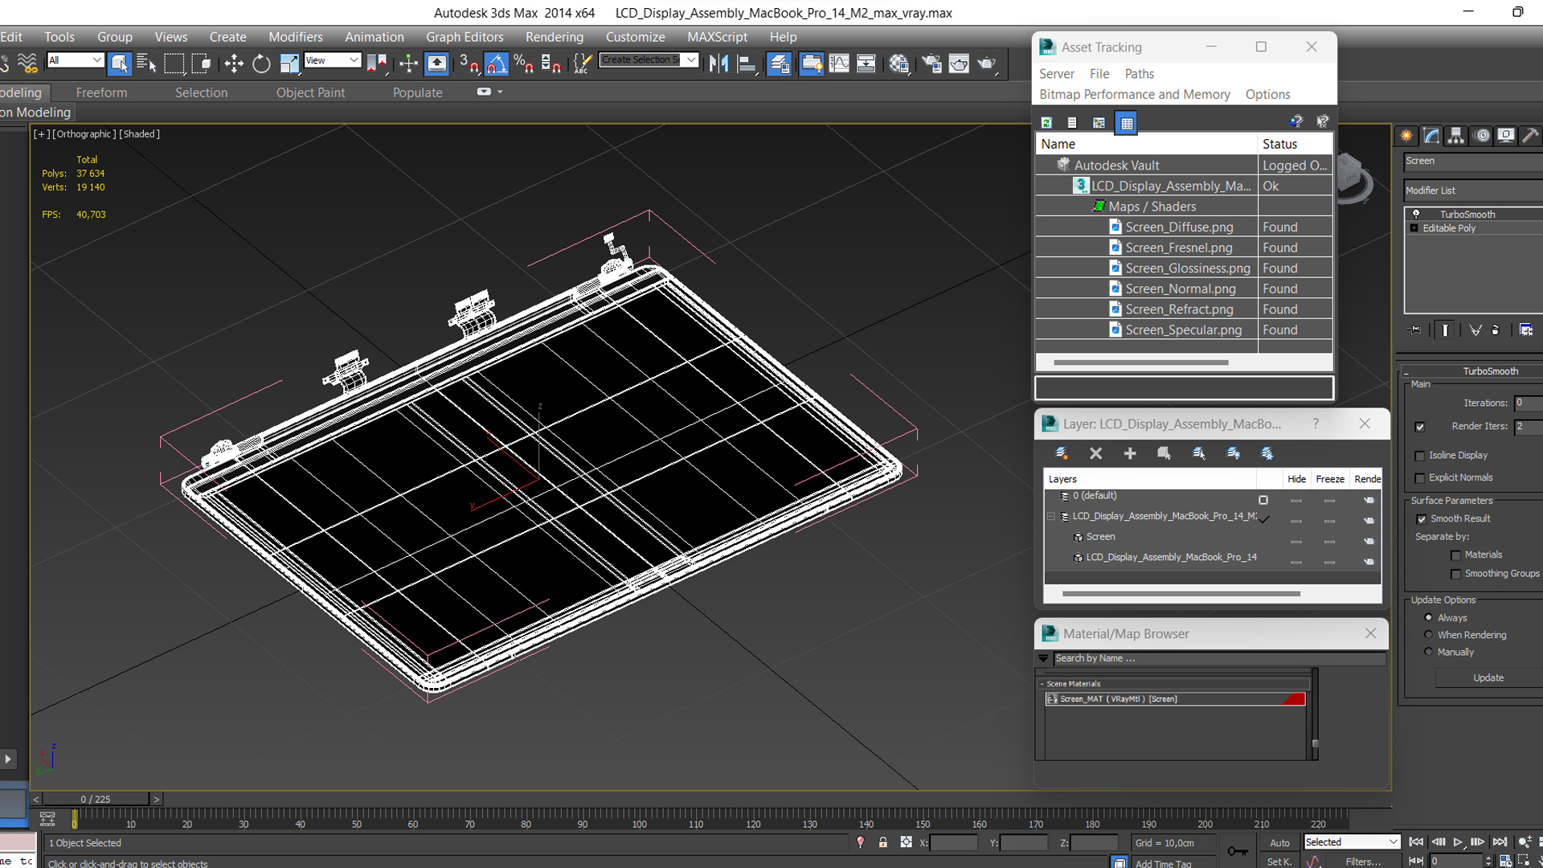Switch Asset Tracking to table view icon
The height and width of the screenshot is (868, 1543).
pyautogui.click(x=1127, y=122)
